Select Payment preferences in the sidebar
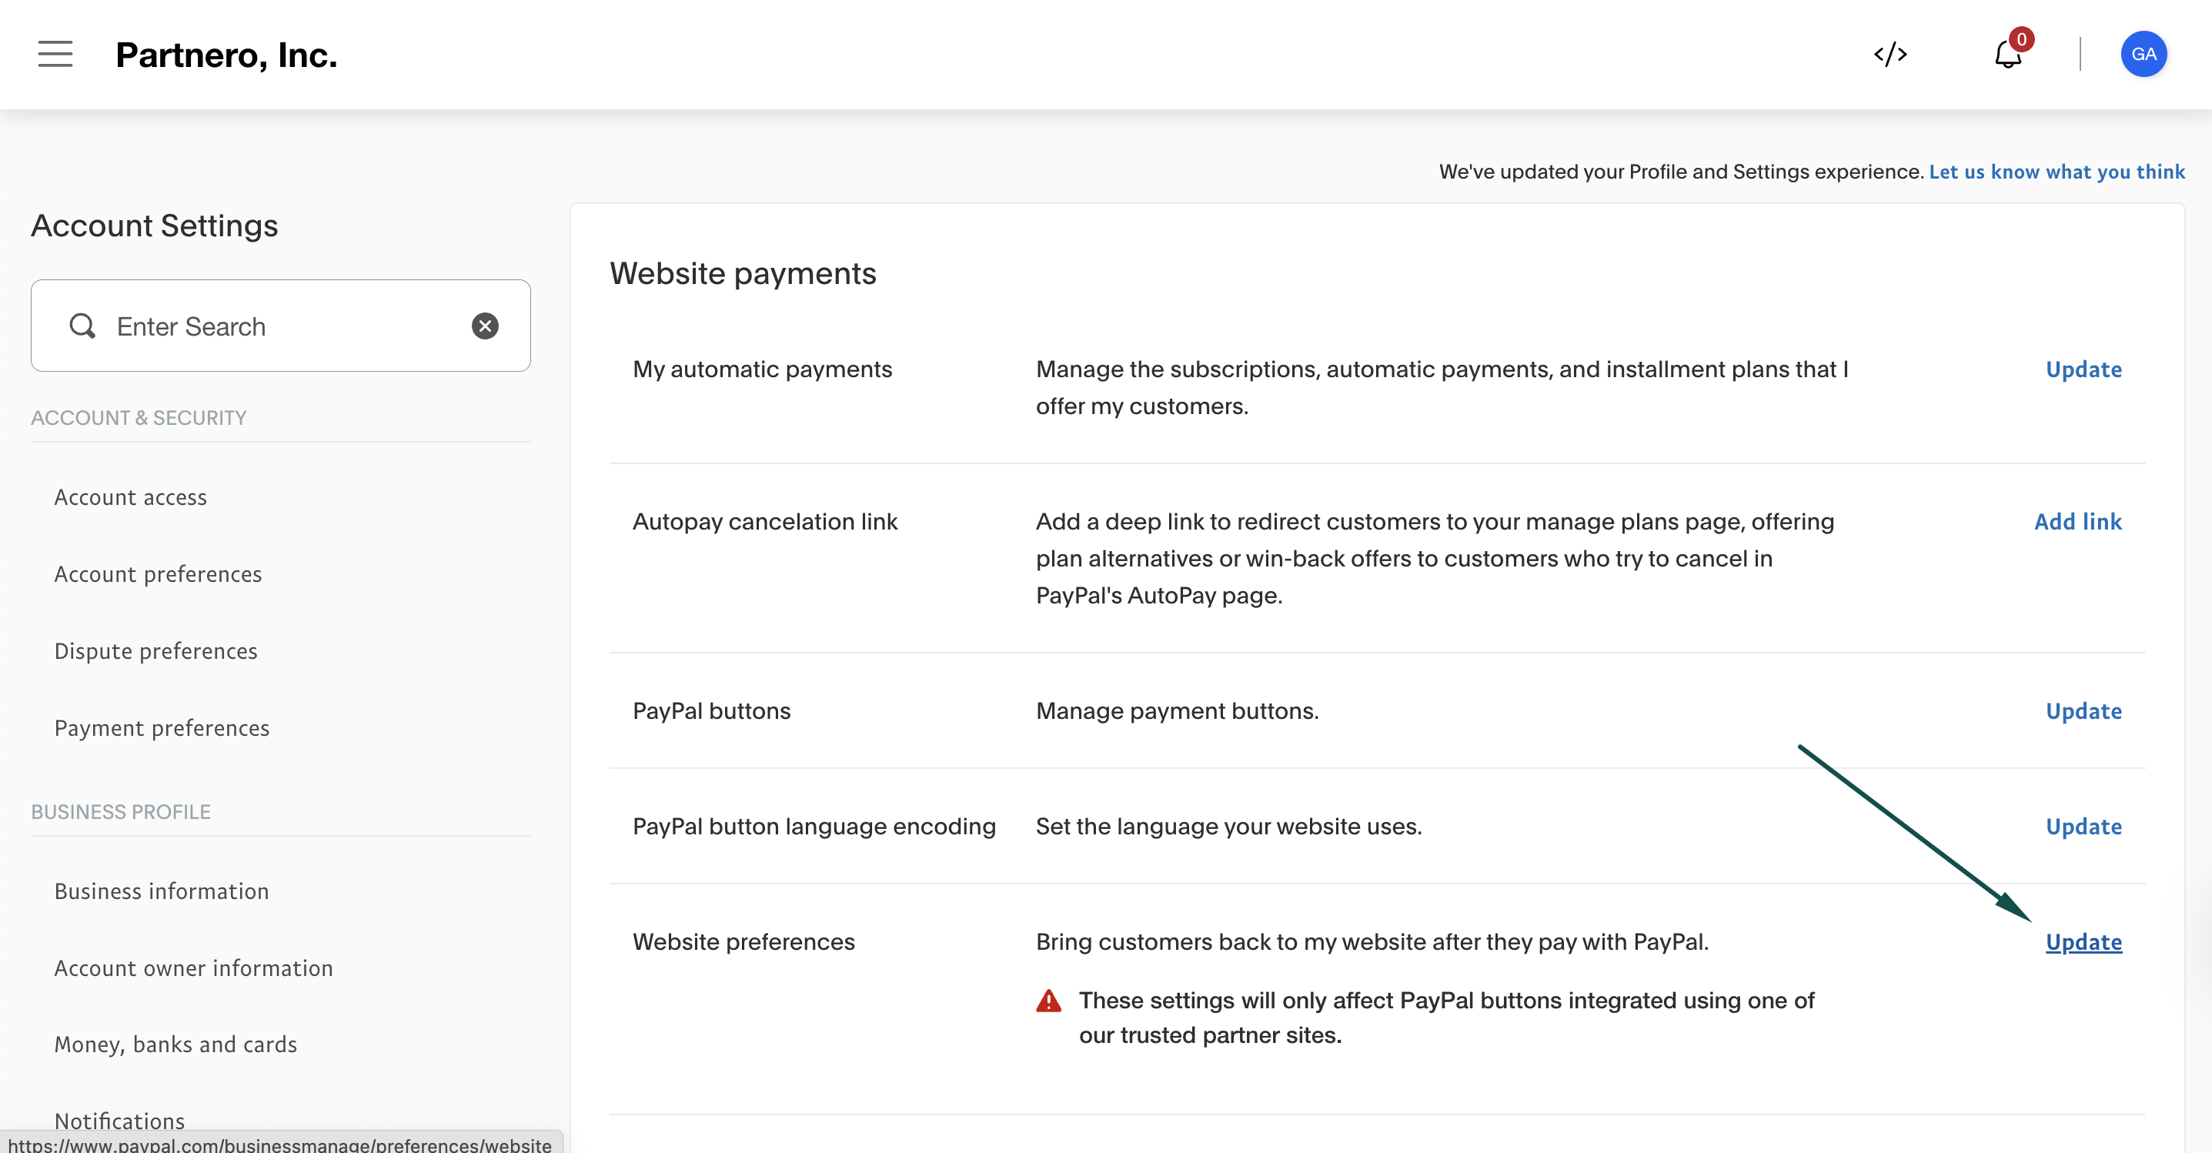This screenshot has width=2212, height=1153. 162,728
